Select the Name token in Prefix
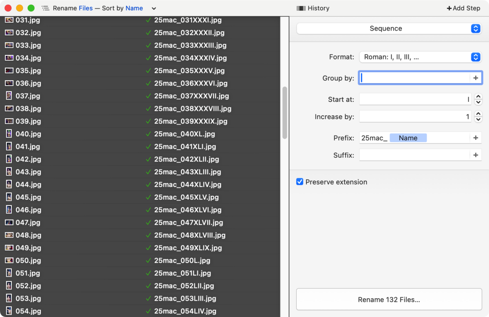Image resolution: width=489 pixels, height=317 pixels. pos(408,138)
